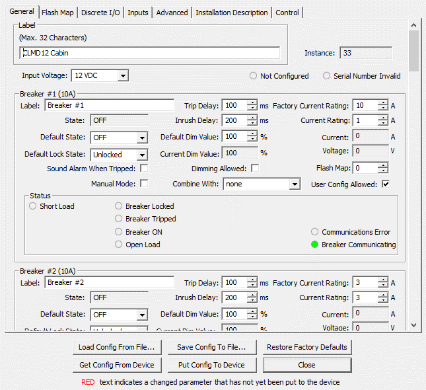Decrease Breaker #1 Current Rating value
426x390 pixels.
[x=383, y=124]
